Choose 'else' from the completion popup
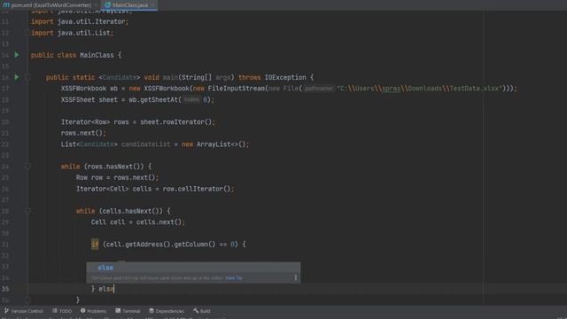 tap(193, 268)
